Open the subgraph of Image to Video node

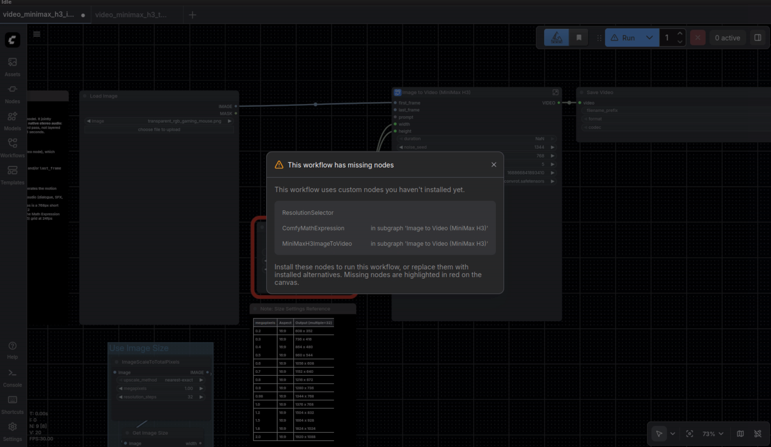(x=555, y=92)
